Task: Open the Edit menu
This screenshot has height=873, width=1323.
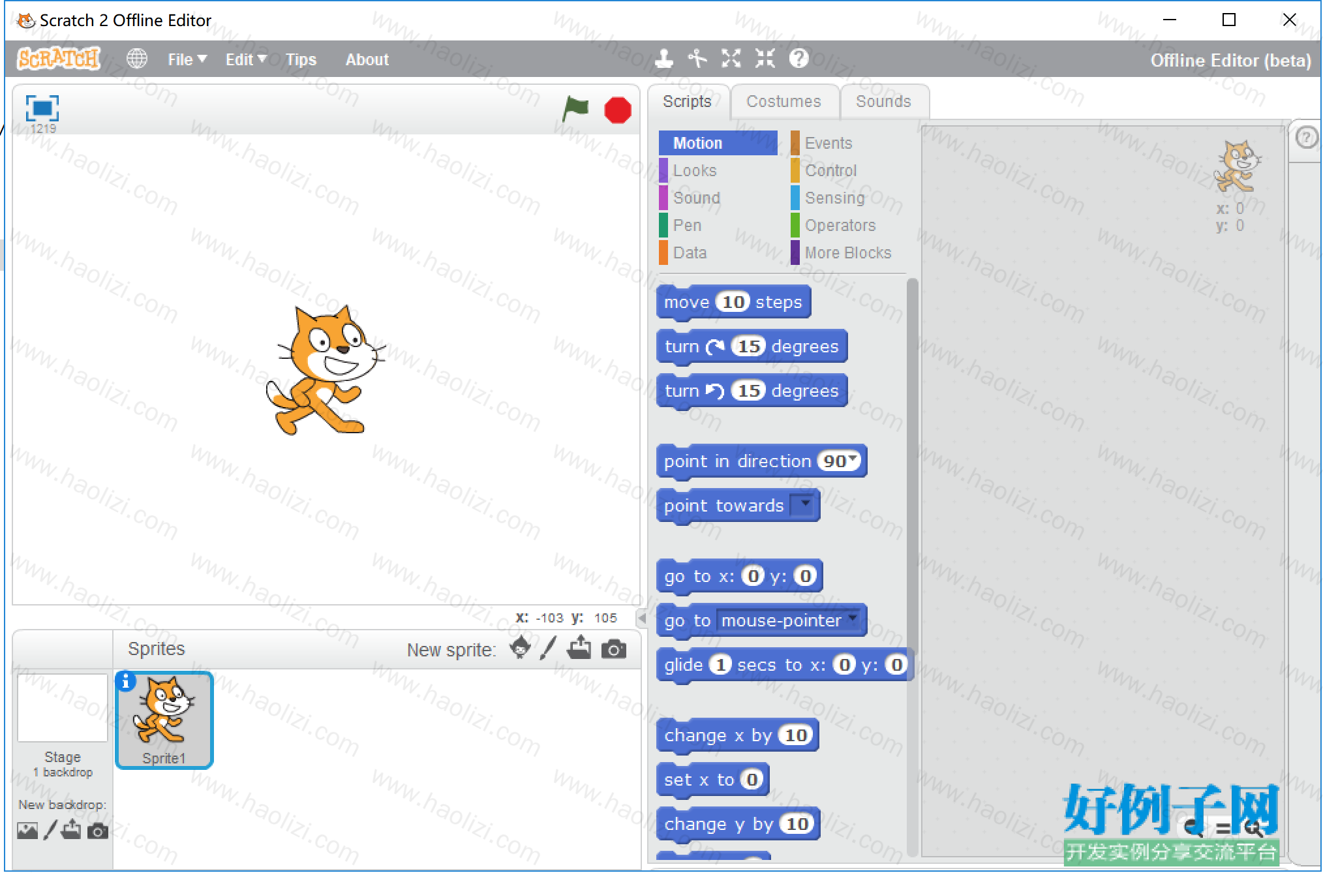Action: click(245, 59)
